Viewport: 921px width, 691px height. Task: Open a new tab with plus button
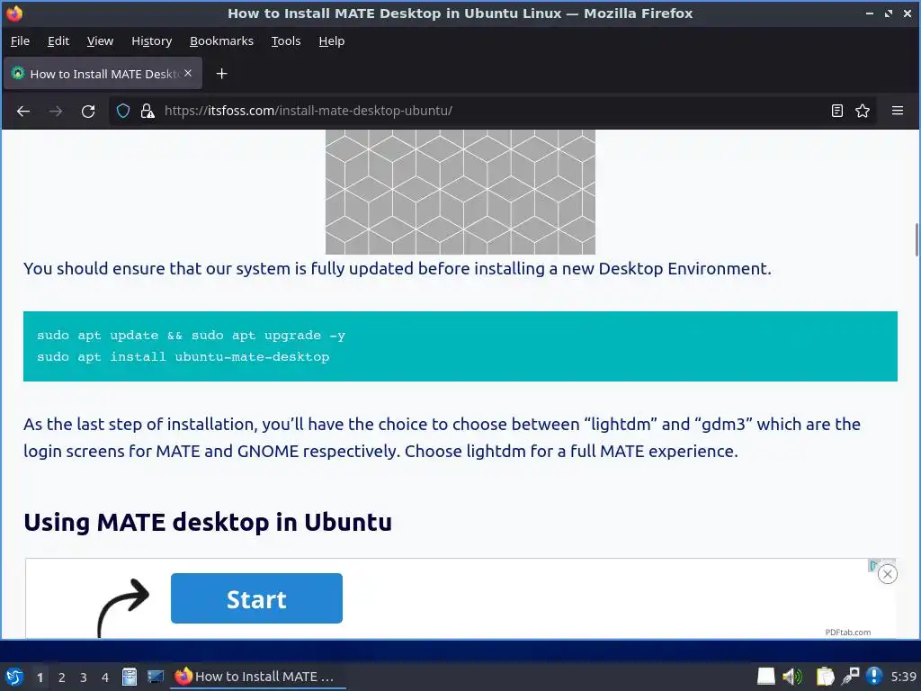(221, 74)
